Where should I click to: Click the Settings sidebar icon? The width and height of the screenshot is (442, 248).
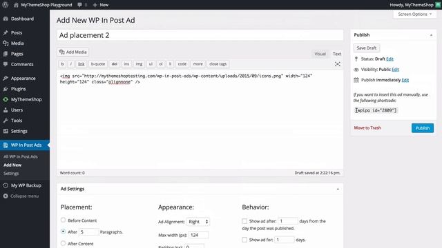(x=6, y=131)
